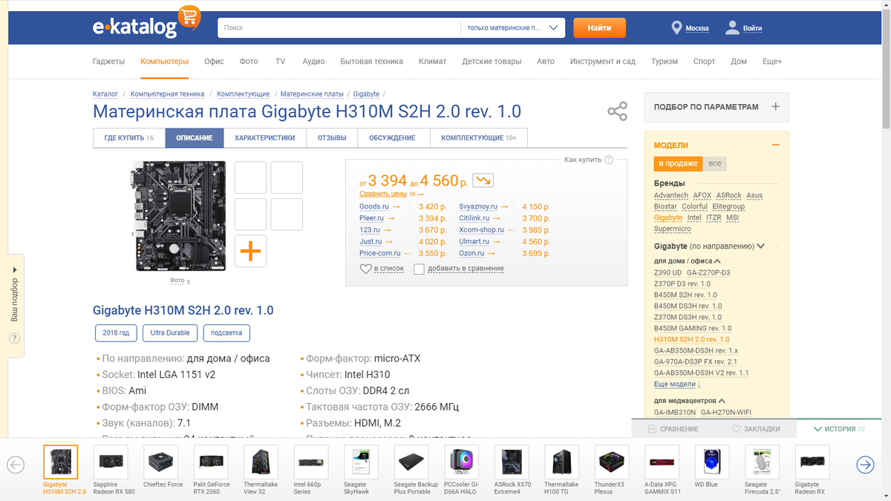
Task: Open Thermaltake View 32 thumbnail
Action: point(261,462)
